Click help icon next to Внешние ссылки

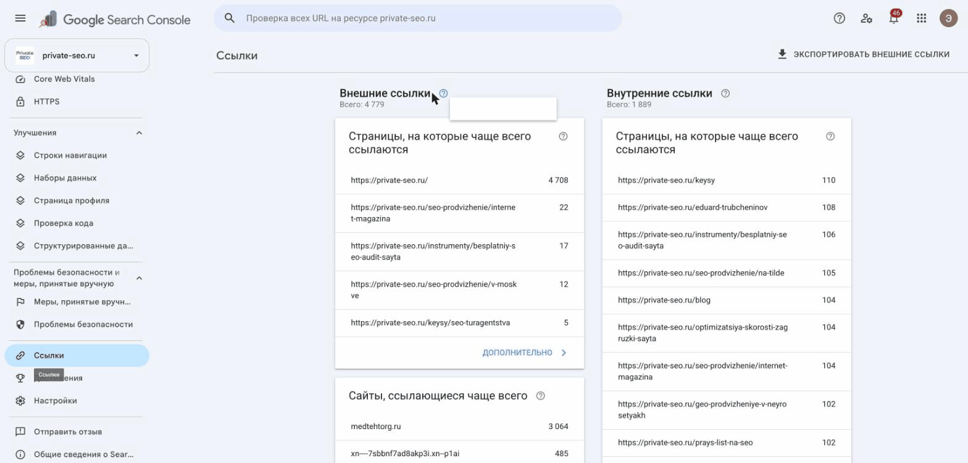[443, 94]
